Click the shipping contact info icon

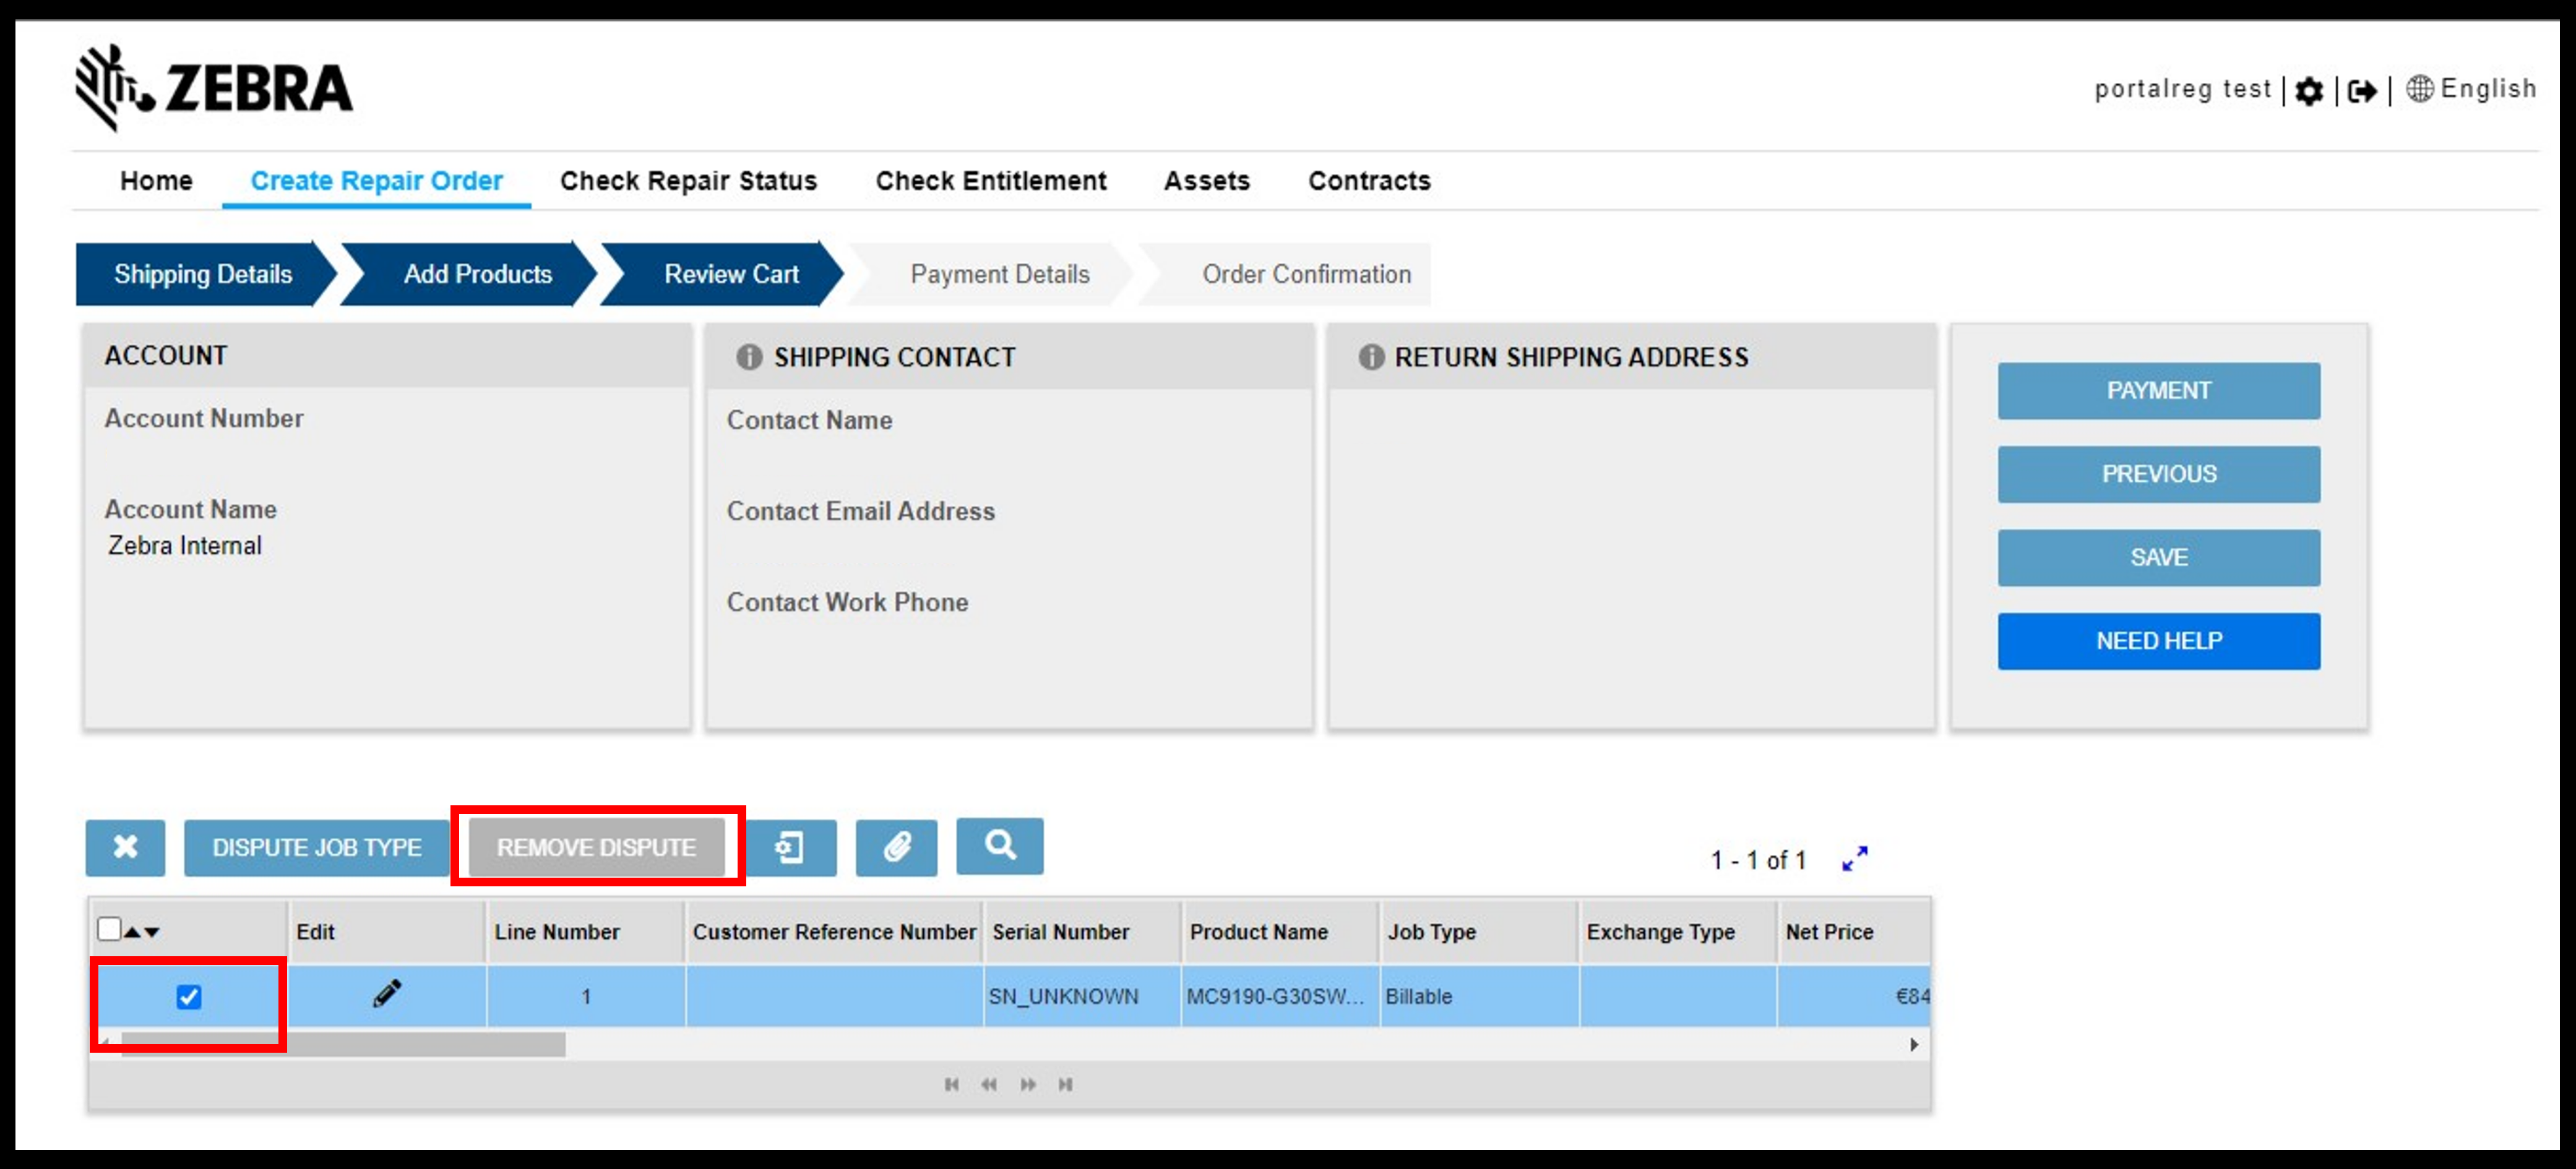click(x=749, y=357)
